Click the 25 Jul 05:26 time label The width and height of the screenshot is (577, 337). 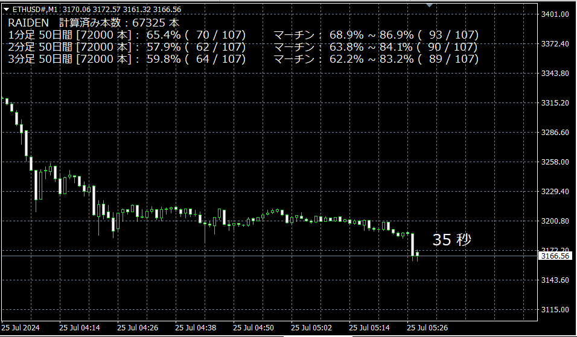click(427, 328)
